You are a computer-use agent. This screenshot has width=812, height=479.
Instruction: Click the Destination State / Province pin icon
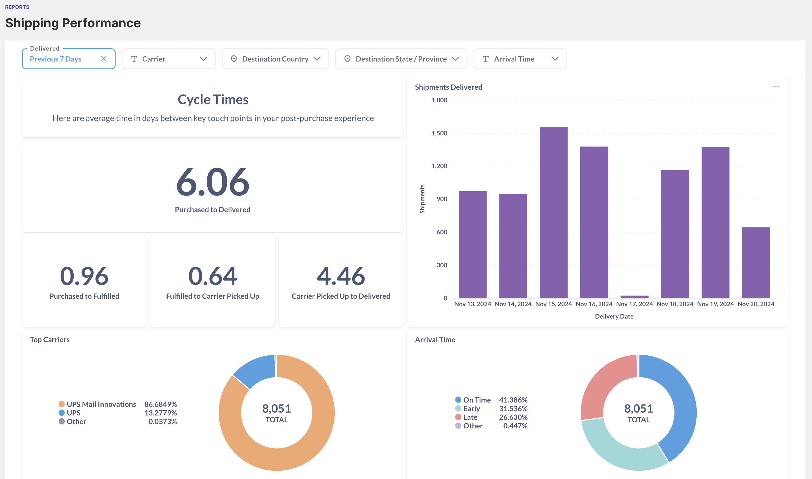click(x=347, y=59)
